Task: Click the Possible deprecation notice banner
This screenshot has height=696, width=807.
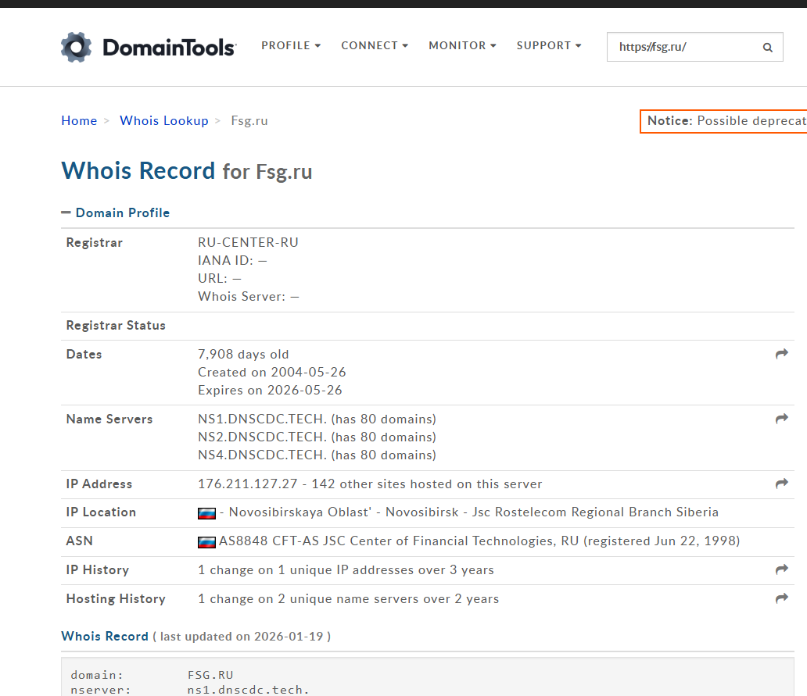Action: tap(724, 121)
